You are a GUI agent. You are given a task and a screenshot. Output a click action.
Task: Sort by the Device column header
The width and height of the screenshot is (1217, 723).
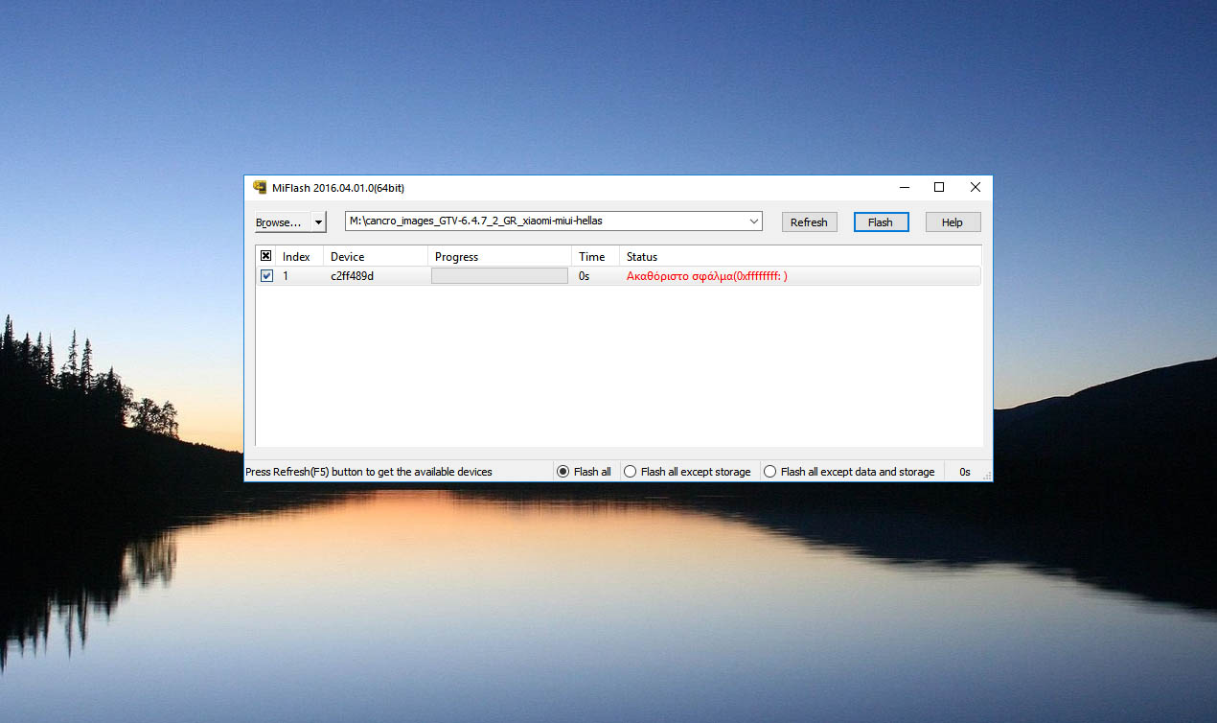click(375, 256)
